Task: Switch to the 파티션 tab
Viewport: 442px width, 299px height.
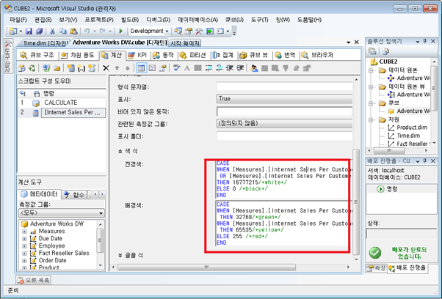Action: pyautogui.click(x=193, y=55)
